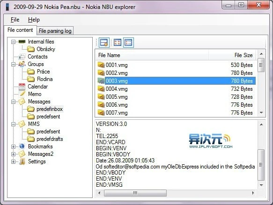Switch to large icons view button

[118, 43]
